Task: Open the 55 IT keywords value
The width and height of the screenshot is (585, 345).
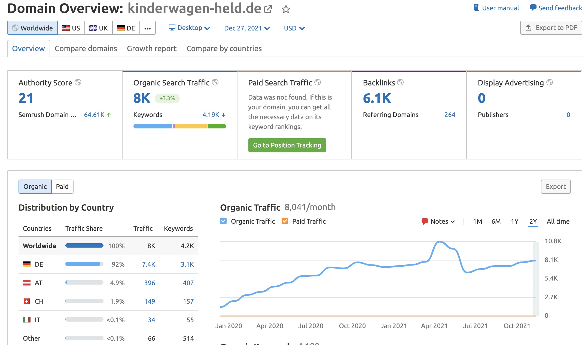Action: point(190,320)
